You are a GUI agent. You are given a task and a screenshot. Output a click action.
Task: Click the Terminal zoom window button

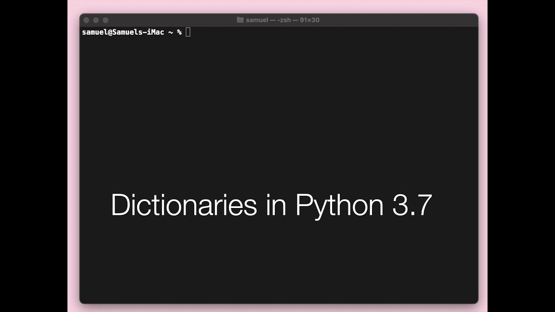pyautogui.click(x=105, y=20)
